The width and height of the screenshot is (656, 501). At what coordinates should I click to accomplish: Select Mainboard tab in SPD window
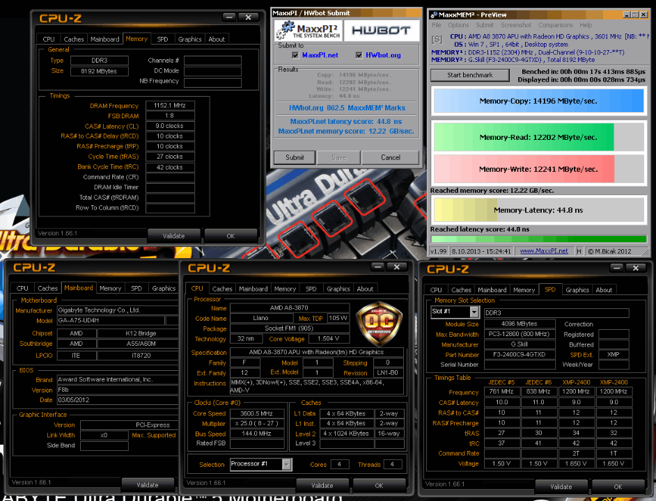[x=492, y=289]
